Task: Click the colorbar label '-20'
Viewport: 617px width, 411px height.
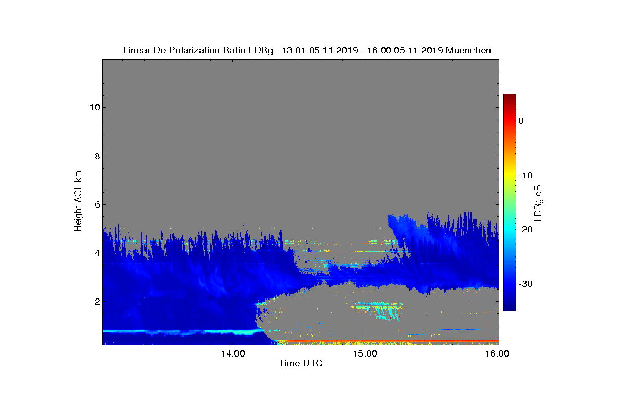Action: click(x=525, y=229)
